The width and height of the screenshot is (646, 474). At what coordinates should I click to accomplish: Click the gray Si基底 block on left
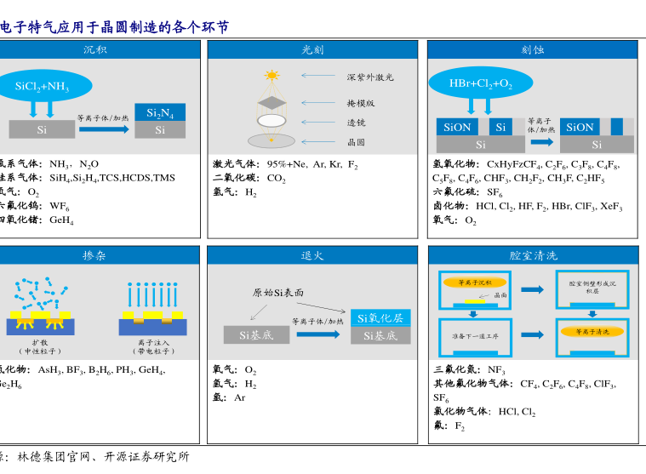[256, 335]
